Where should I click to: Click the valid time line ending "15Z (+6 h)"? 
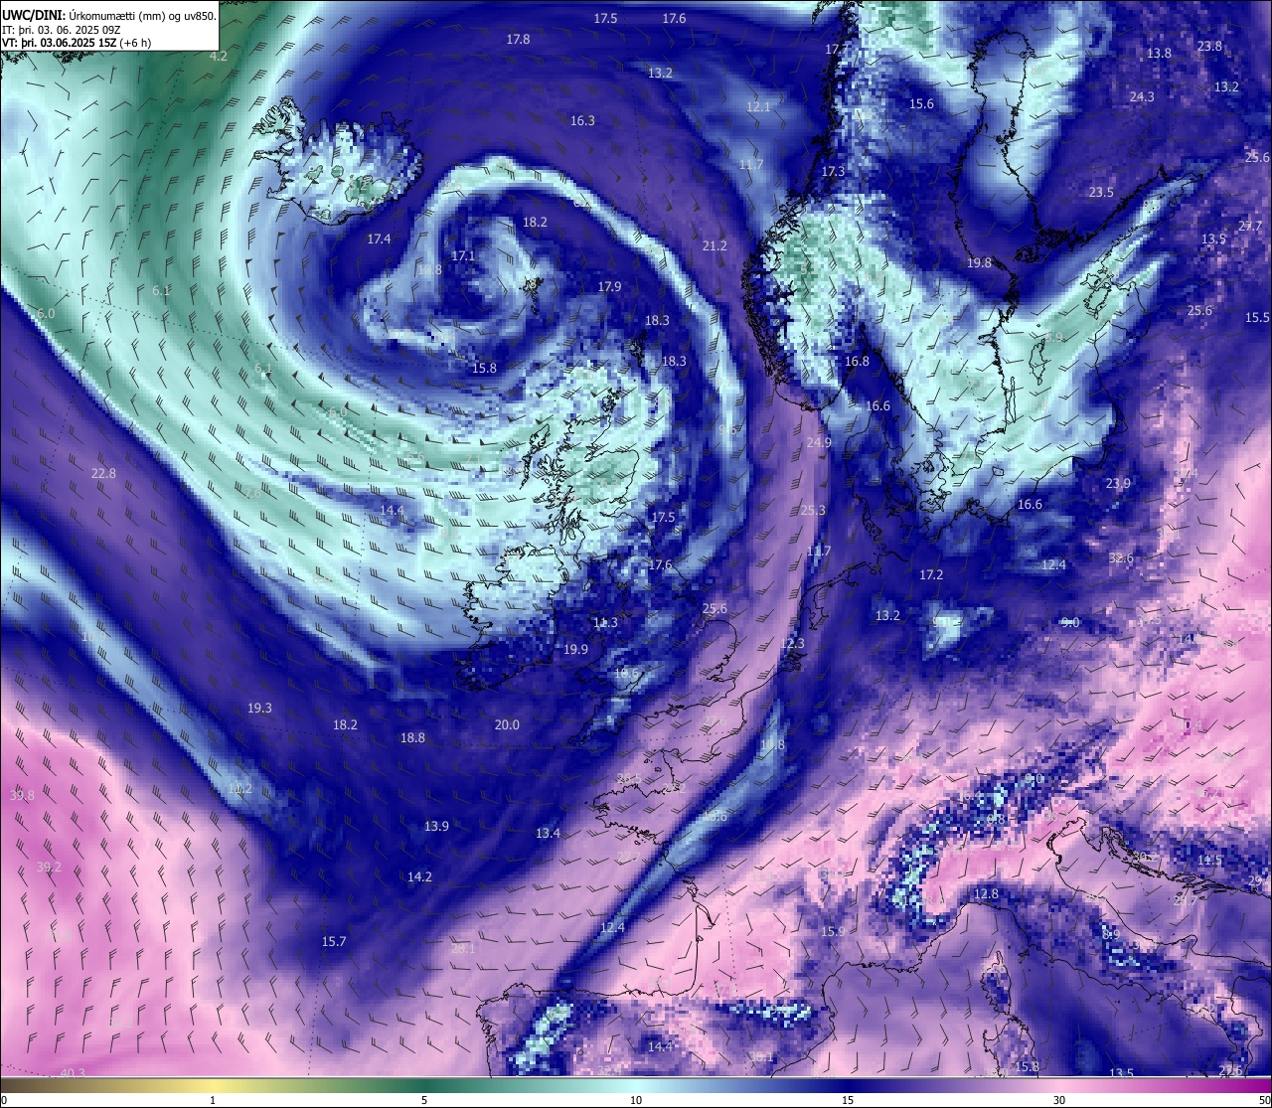click(76, 43)
